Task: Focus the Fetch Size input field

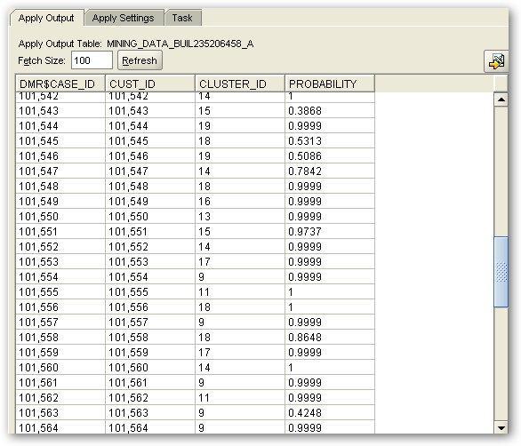Action: [92, 60]
